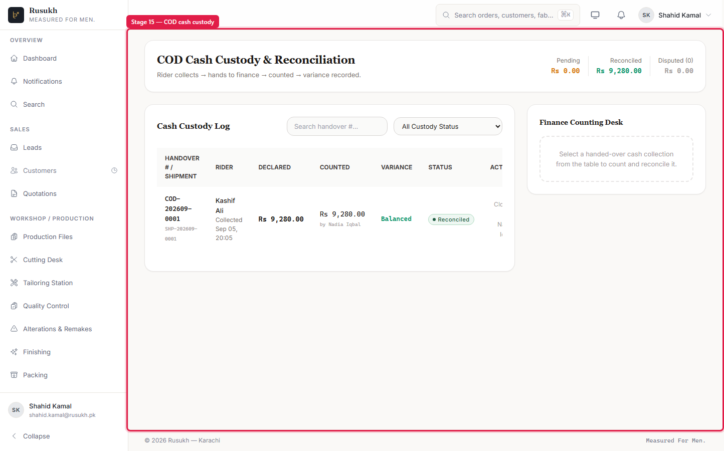
Task: Click the Alterations & Remakes warning icon
Action: click(14, 329)
